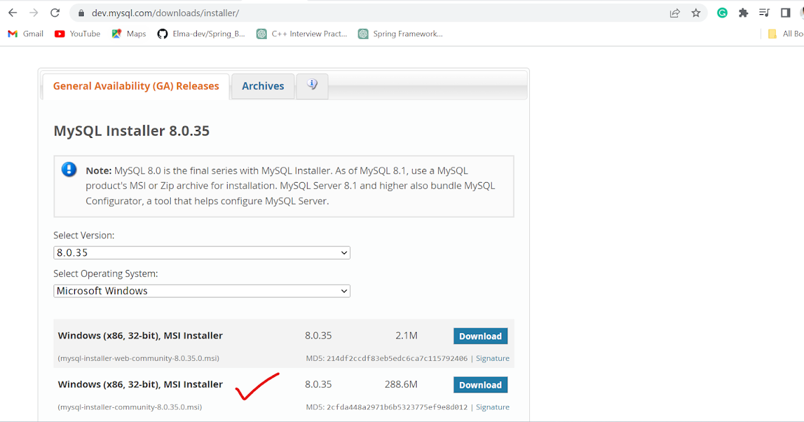The width and height of the screenshot is (804, 422).
Task: Click the Select Operating System label
Action: point(106,273)
